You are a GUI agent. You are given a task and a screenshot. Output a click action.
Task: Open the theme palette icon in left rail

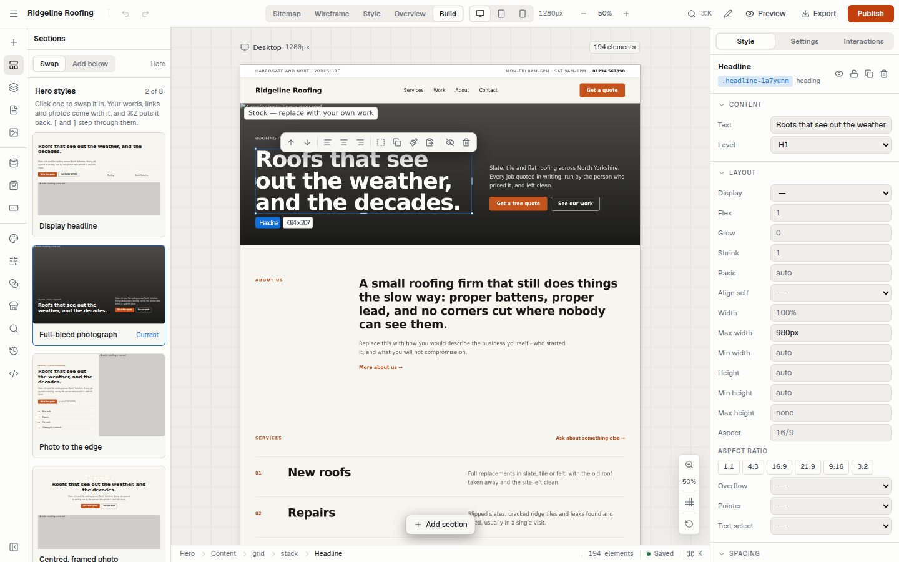[x=14, y=239]
